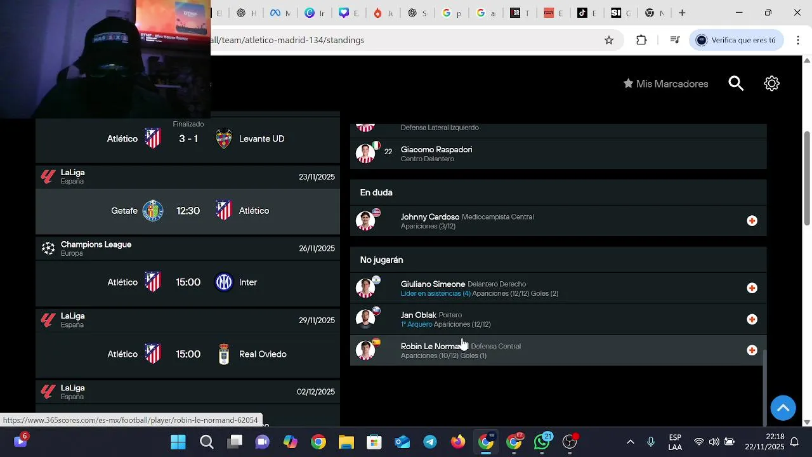
Task: Open WhatsApp from the taskbar
Action: (542, 442)
